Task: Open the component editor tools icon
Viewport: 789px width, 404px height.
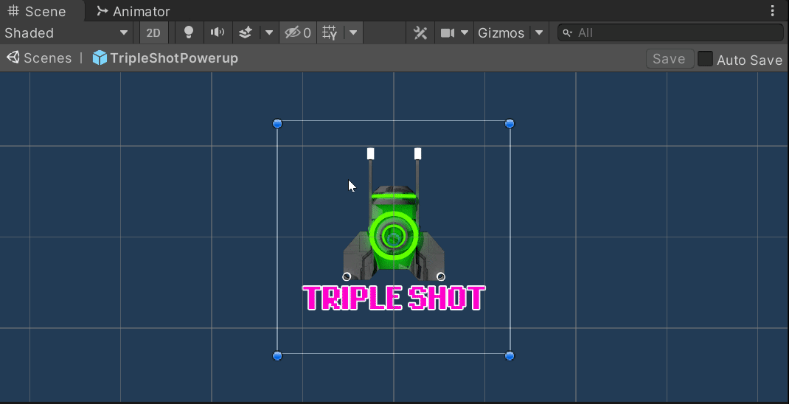Action: (420, 32)
